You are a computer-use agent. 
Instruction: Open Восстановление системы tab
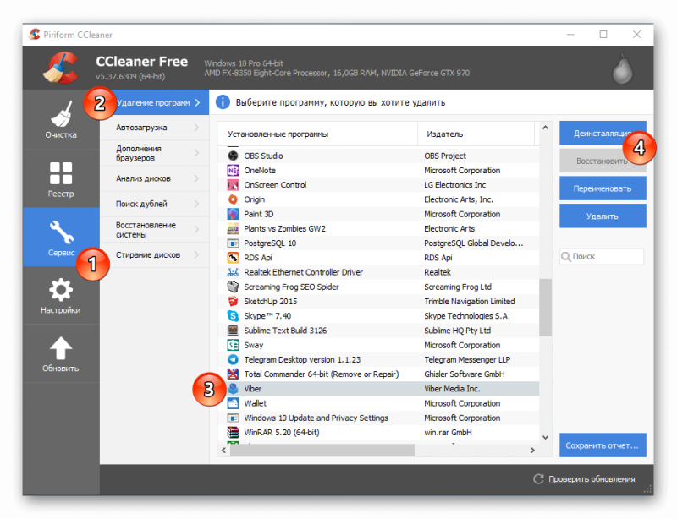tap(155, 230)
